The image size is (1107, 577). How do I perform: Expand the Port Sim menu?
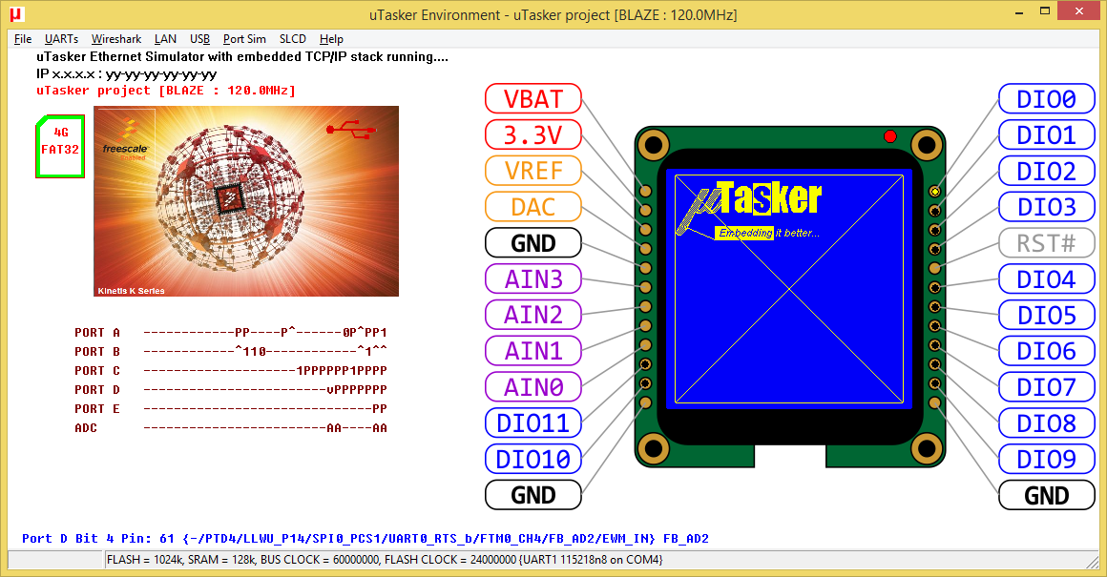click(x=244, y=39)
